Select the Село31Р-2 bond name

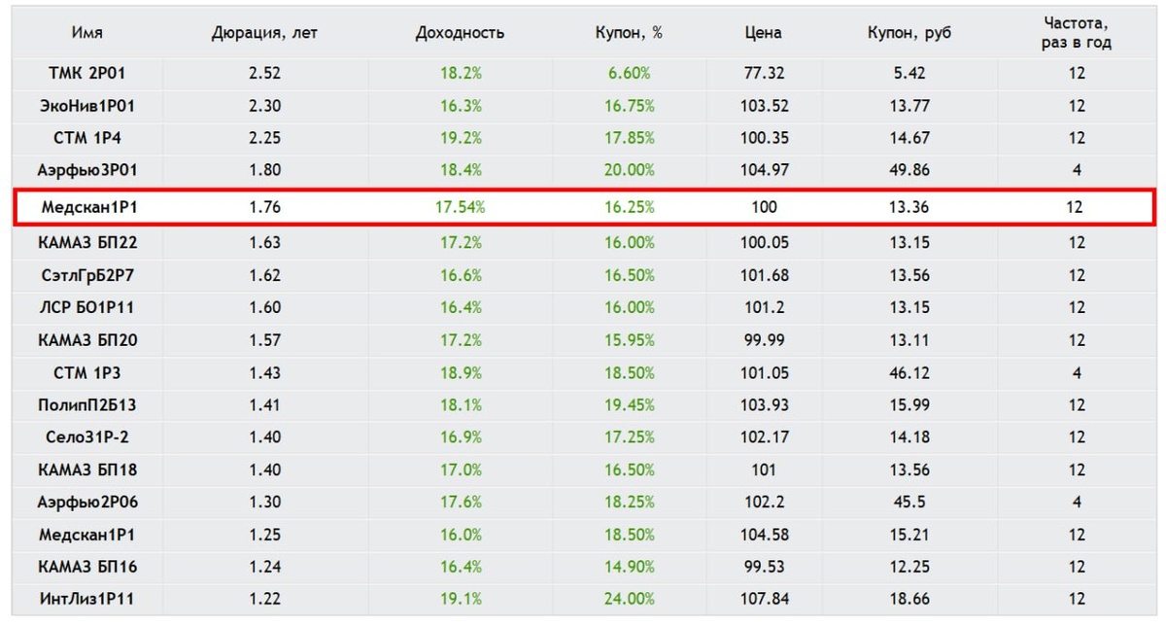point(87,437)
